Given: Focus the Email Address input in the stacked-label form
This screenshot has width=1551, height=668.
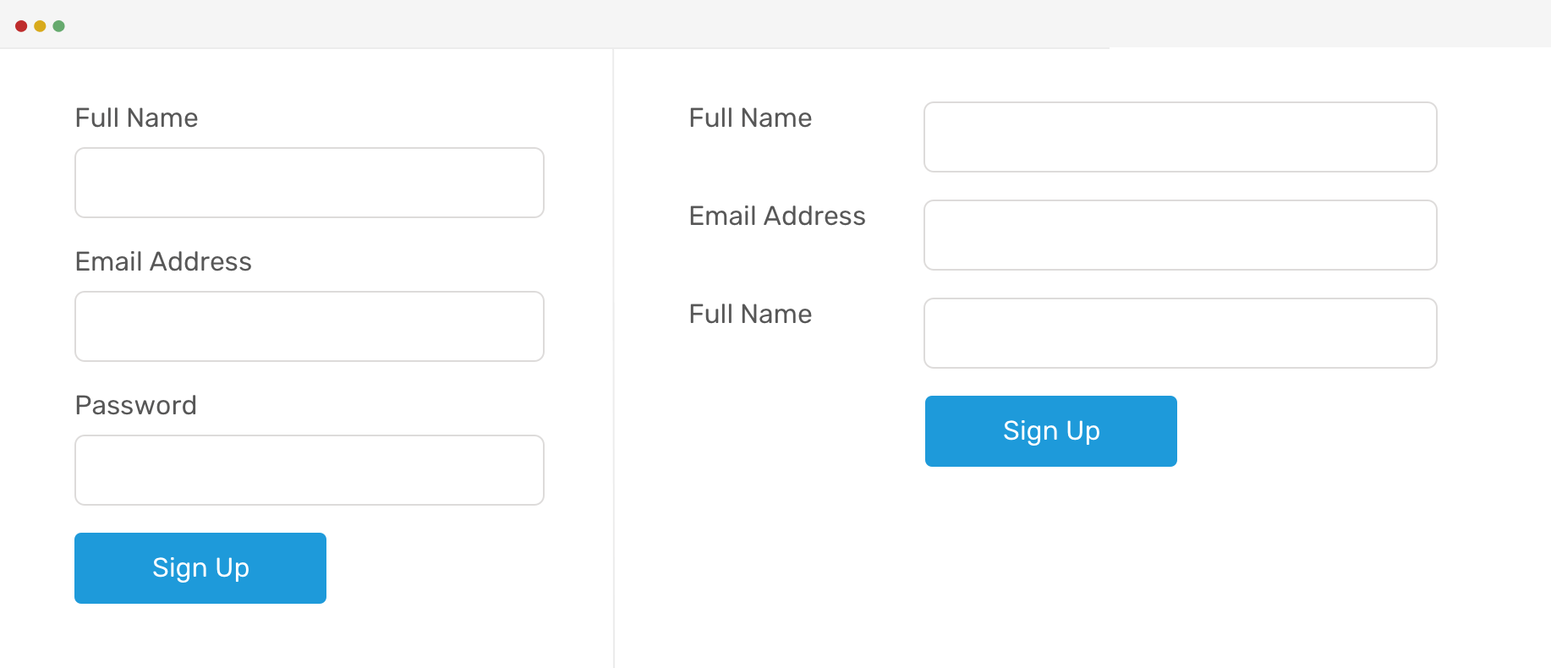Looking at the screenshot, I should coord(310,326).
